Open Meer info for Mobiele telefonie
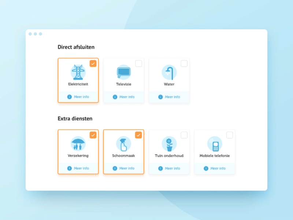 214,168
